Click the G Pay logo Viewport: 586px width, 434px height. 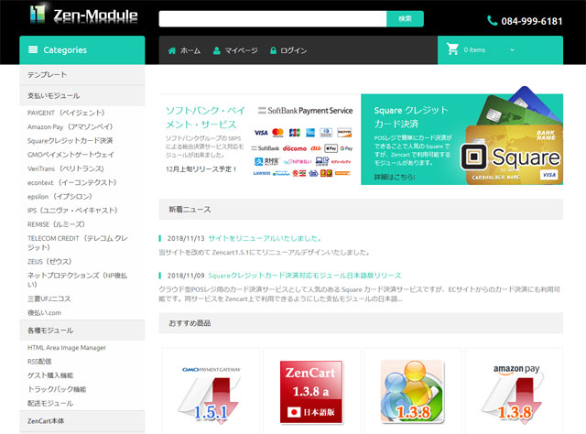346,148
